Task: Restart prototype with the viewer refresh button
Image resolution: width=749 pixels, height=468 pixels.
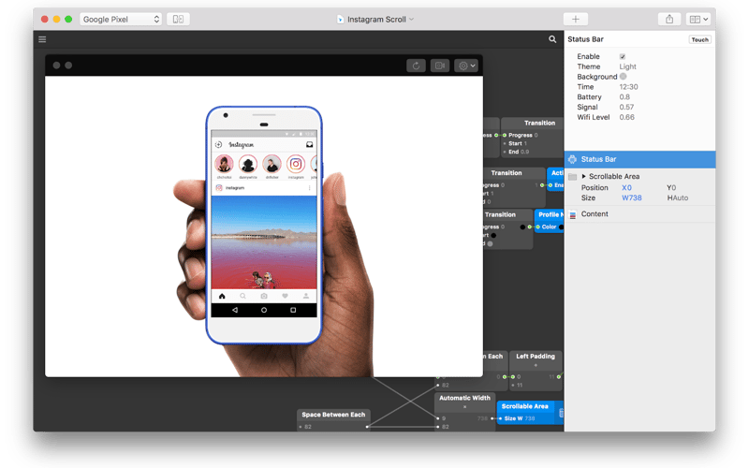Action: coord(416,66)
